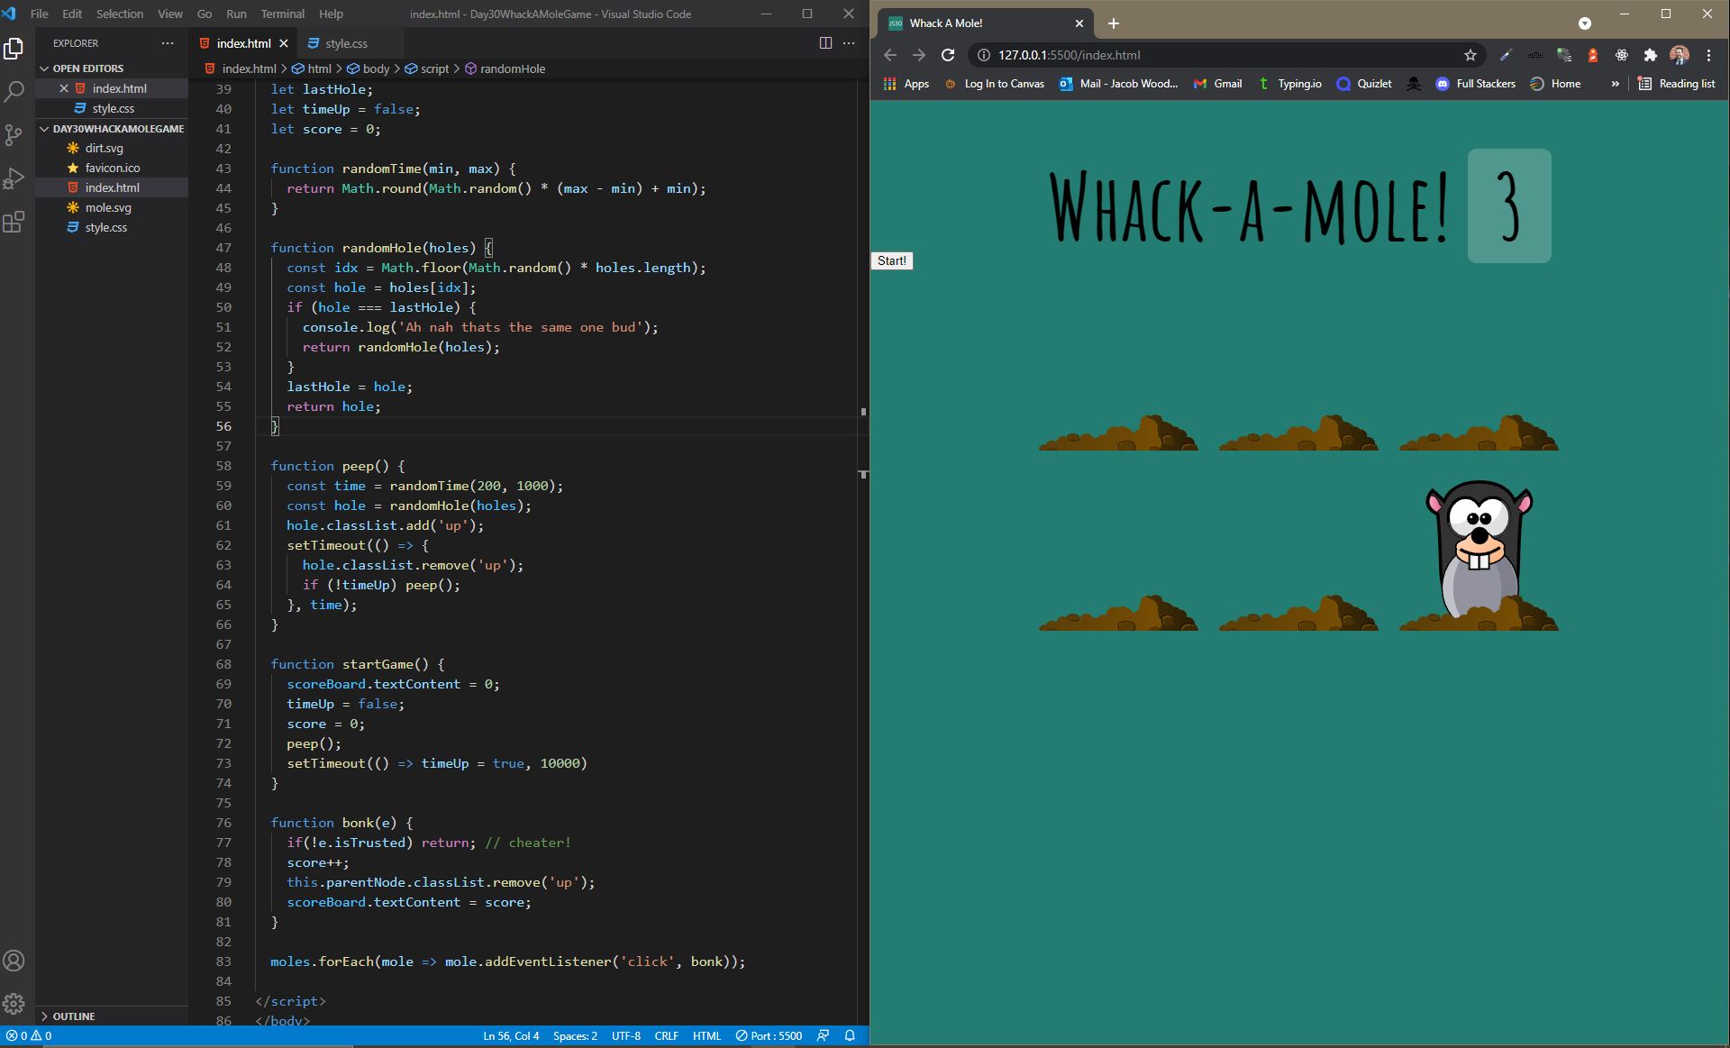The width and height of the screenshot is (1730, 1048).
Task: Open a new Chrome tab
Action: (1114, 23)
